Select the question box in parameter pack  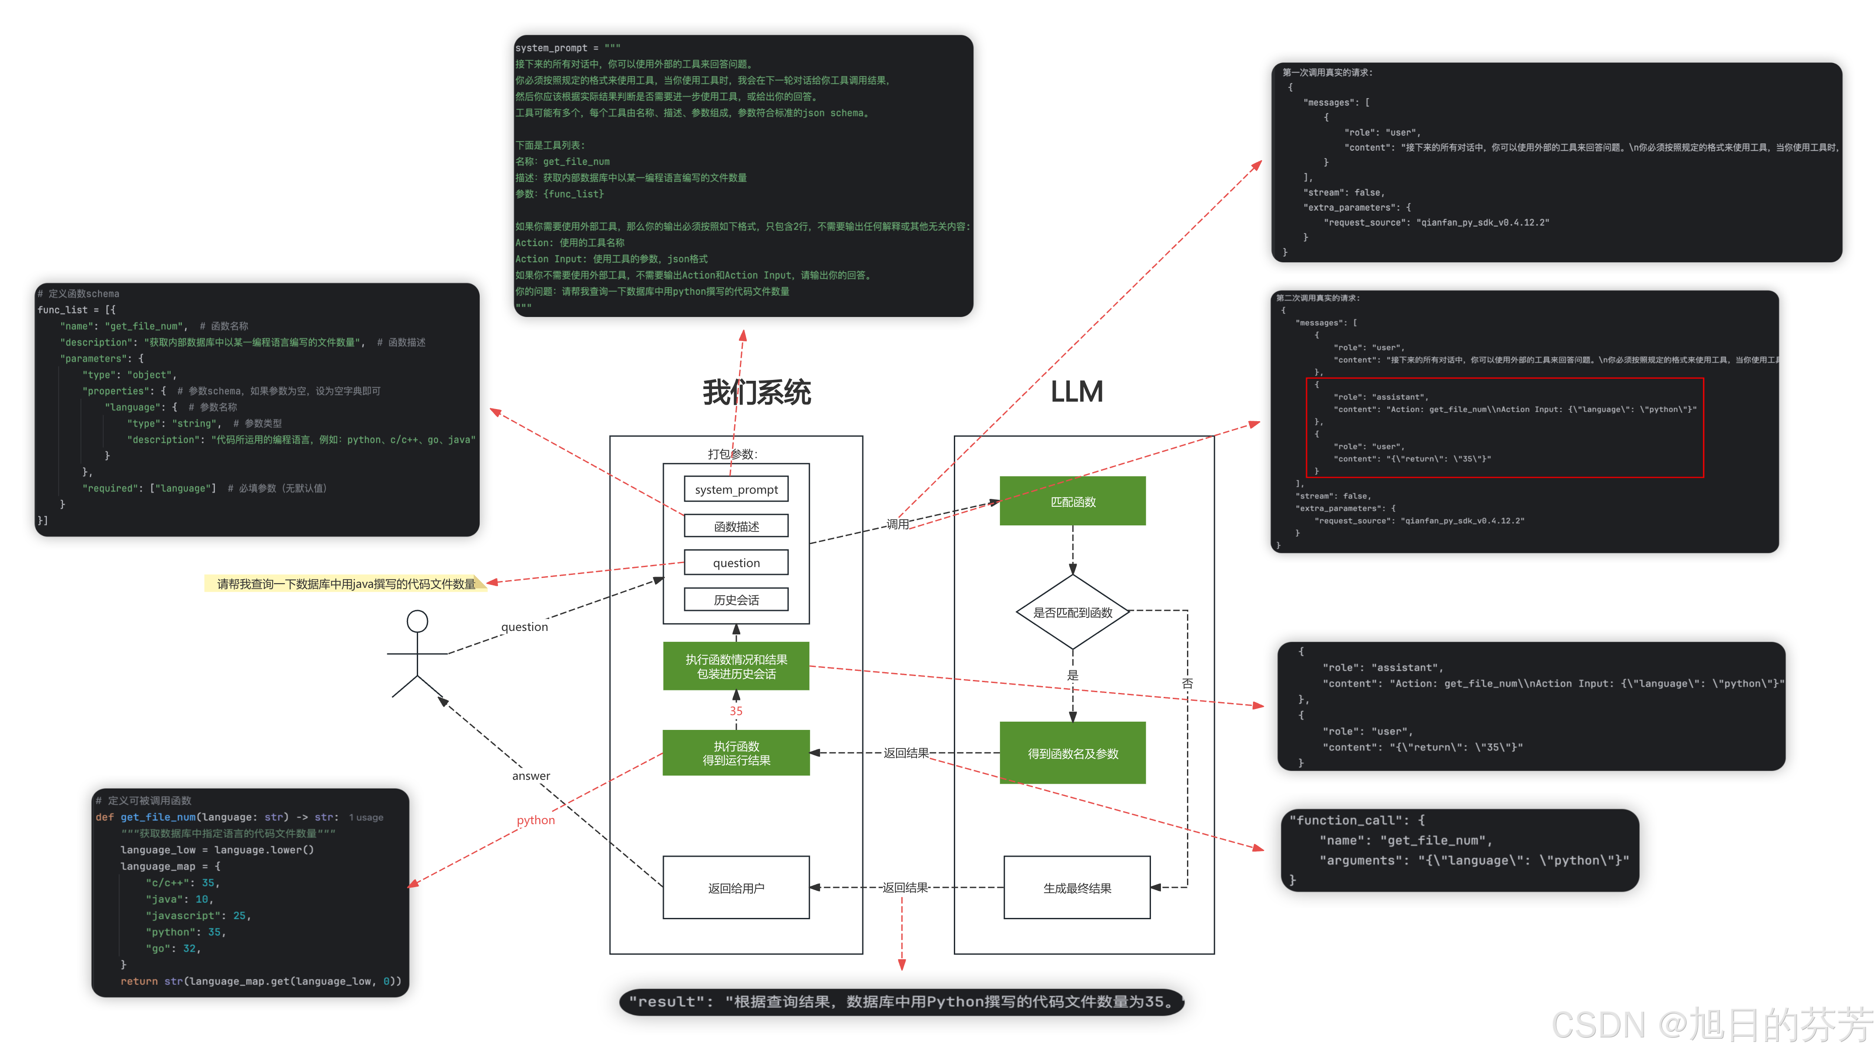point(735,562)
